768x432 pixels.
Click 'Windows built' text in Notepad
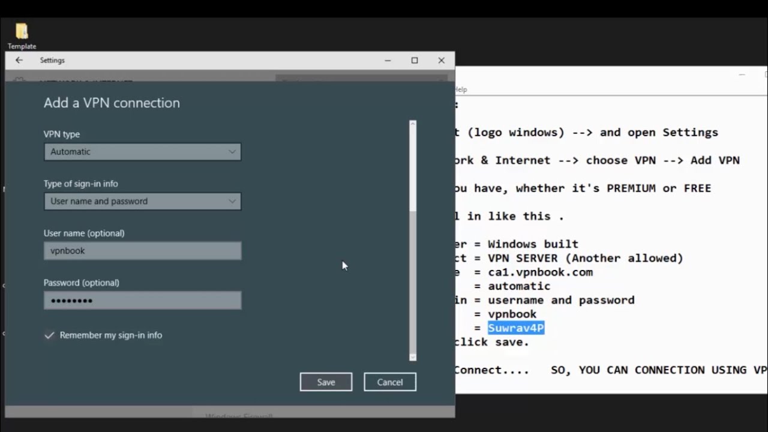pyautogui.click(x=533, y=244)
